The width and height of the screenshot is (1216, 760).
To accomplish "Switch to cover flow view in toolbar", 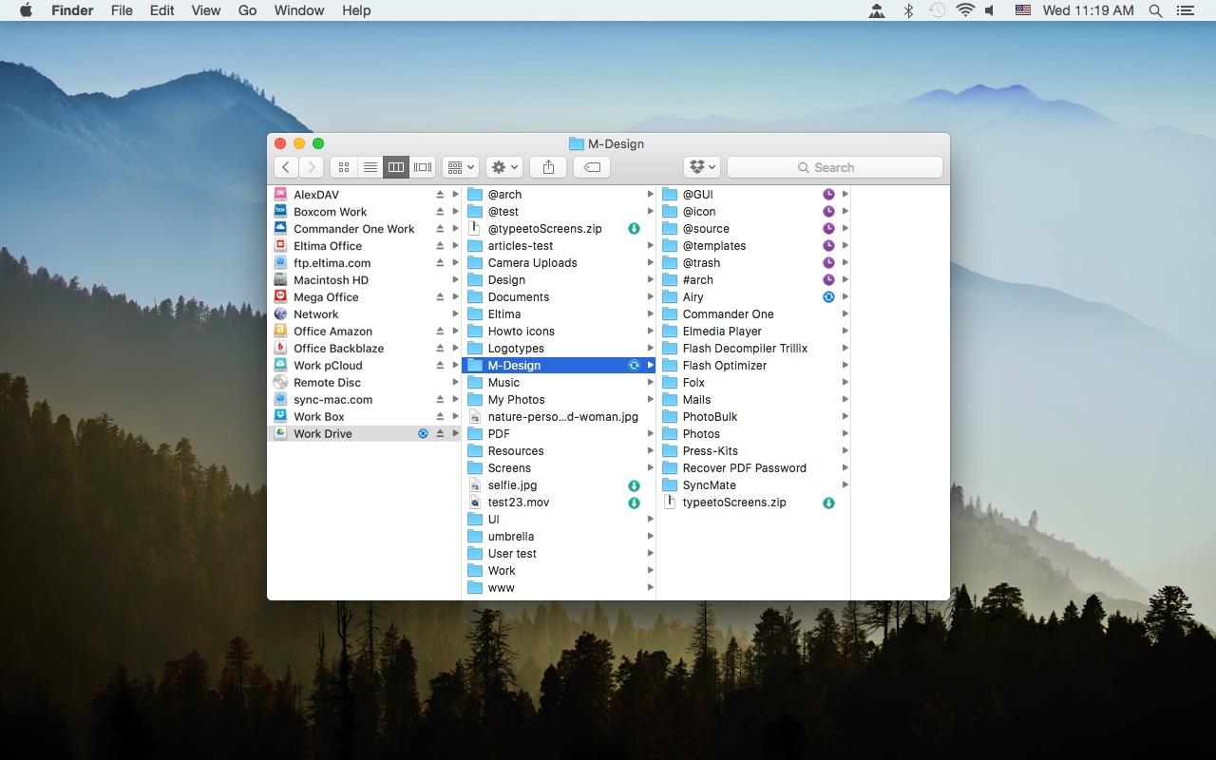I will tap(423, 167).
